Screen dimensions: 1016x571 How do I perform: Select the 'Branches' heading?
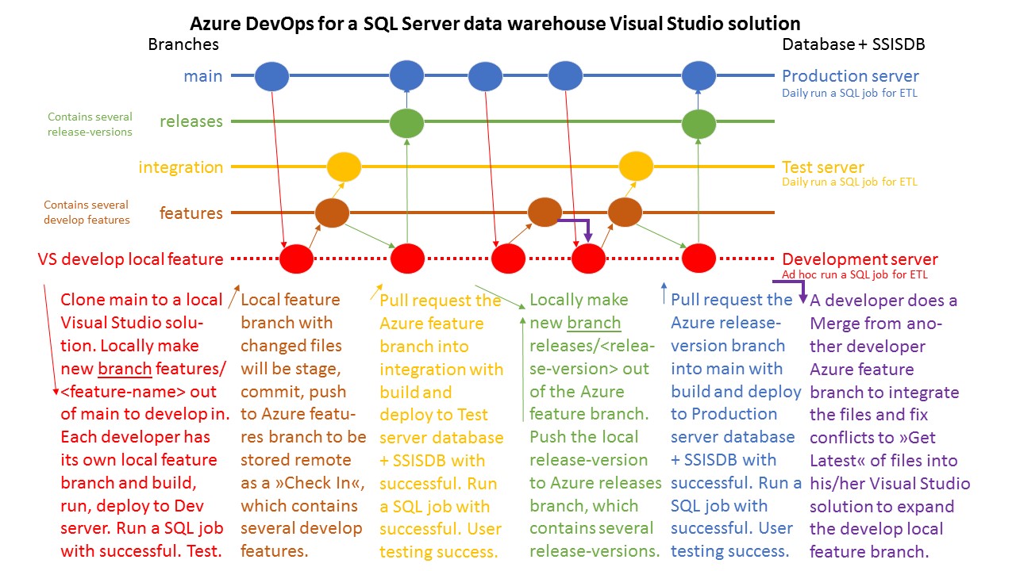[183, 44]
